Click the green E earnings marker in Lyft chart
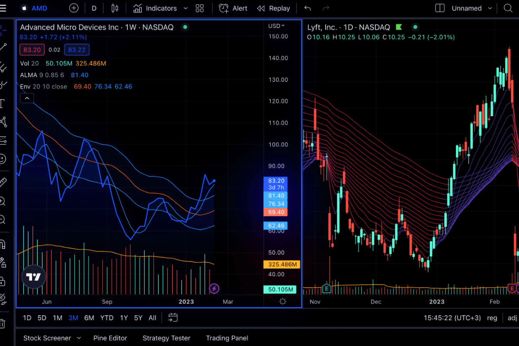 pos(327,288)
